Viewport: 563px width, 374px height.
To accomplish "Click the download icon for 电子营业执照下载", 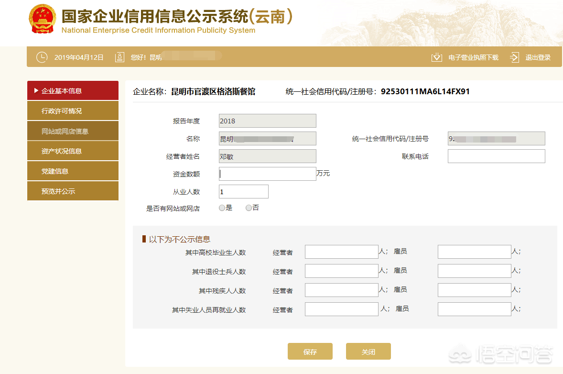I will (x=436, y=57).
